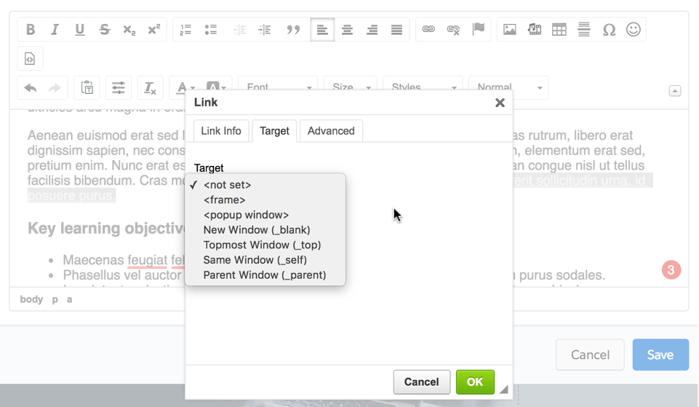699x407 pixels.
Task: Open the Normal paragraph format dropdown
Action: pos(508,87)
